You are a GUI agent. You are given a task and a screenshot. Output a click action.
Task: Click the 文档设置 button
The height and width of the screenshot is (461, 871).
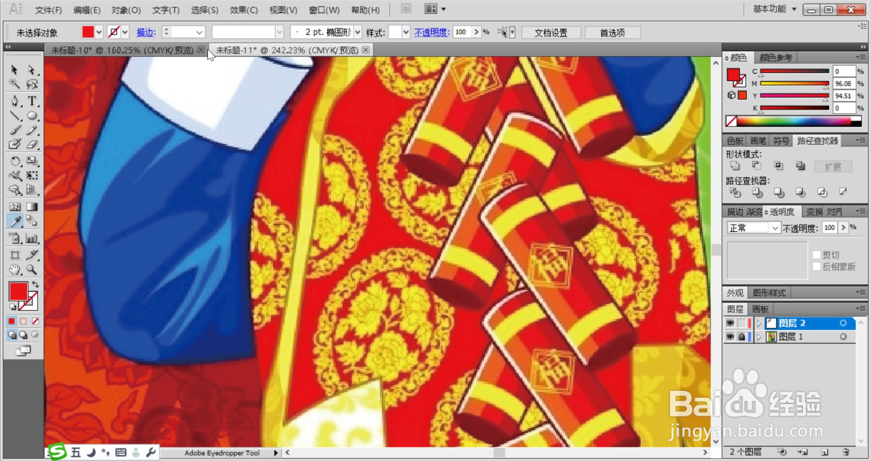551,33
